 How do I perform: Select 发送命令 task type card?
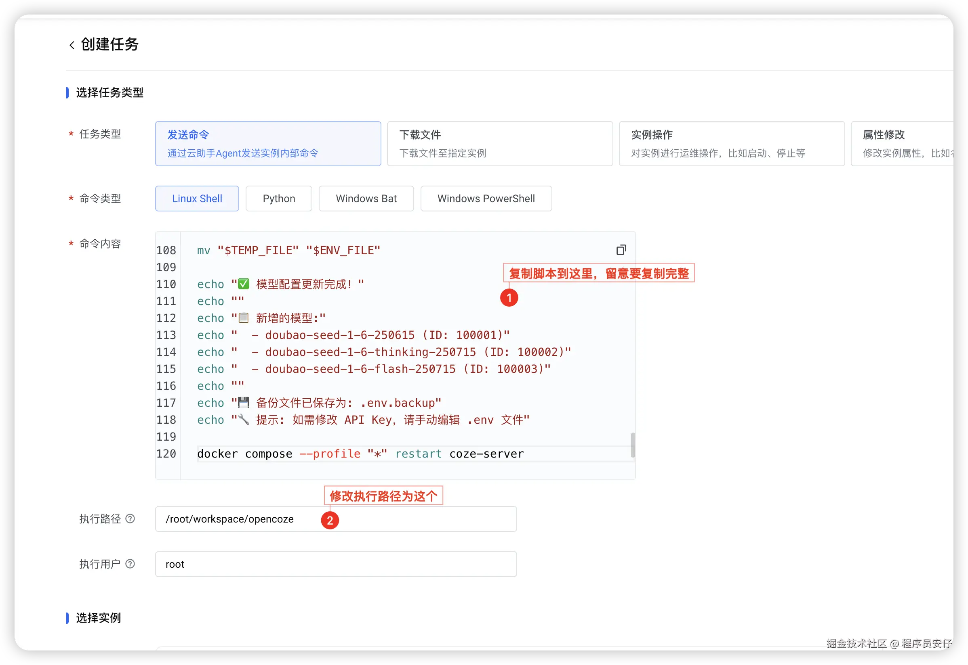268,144
